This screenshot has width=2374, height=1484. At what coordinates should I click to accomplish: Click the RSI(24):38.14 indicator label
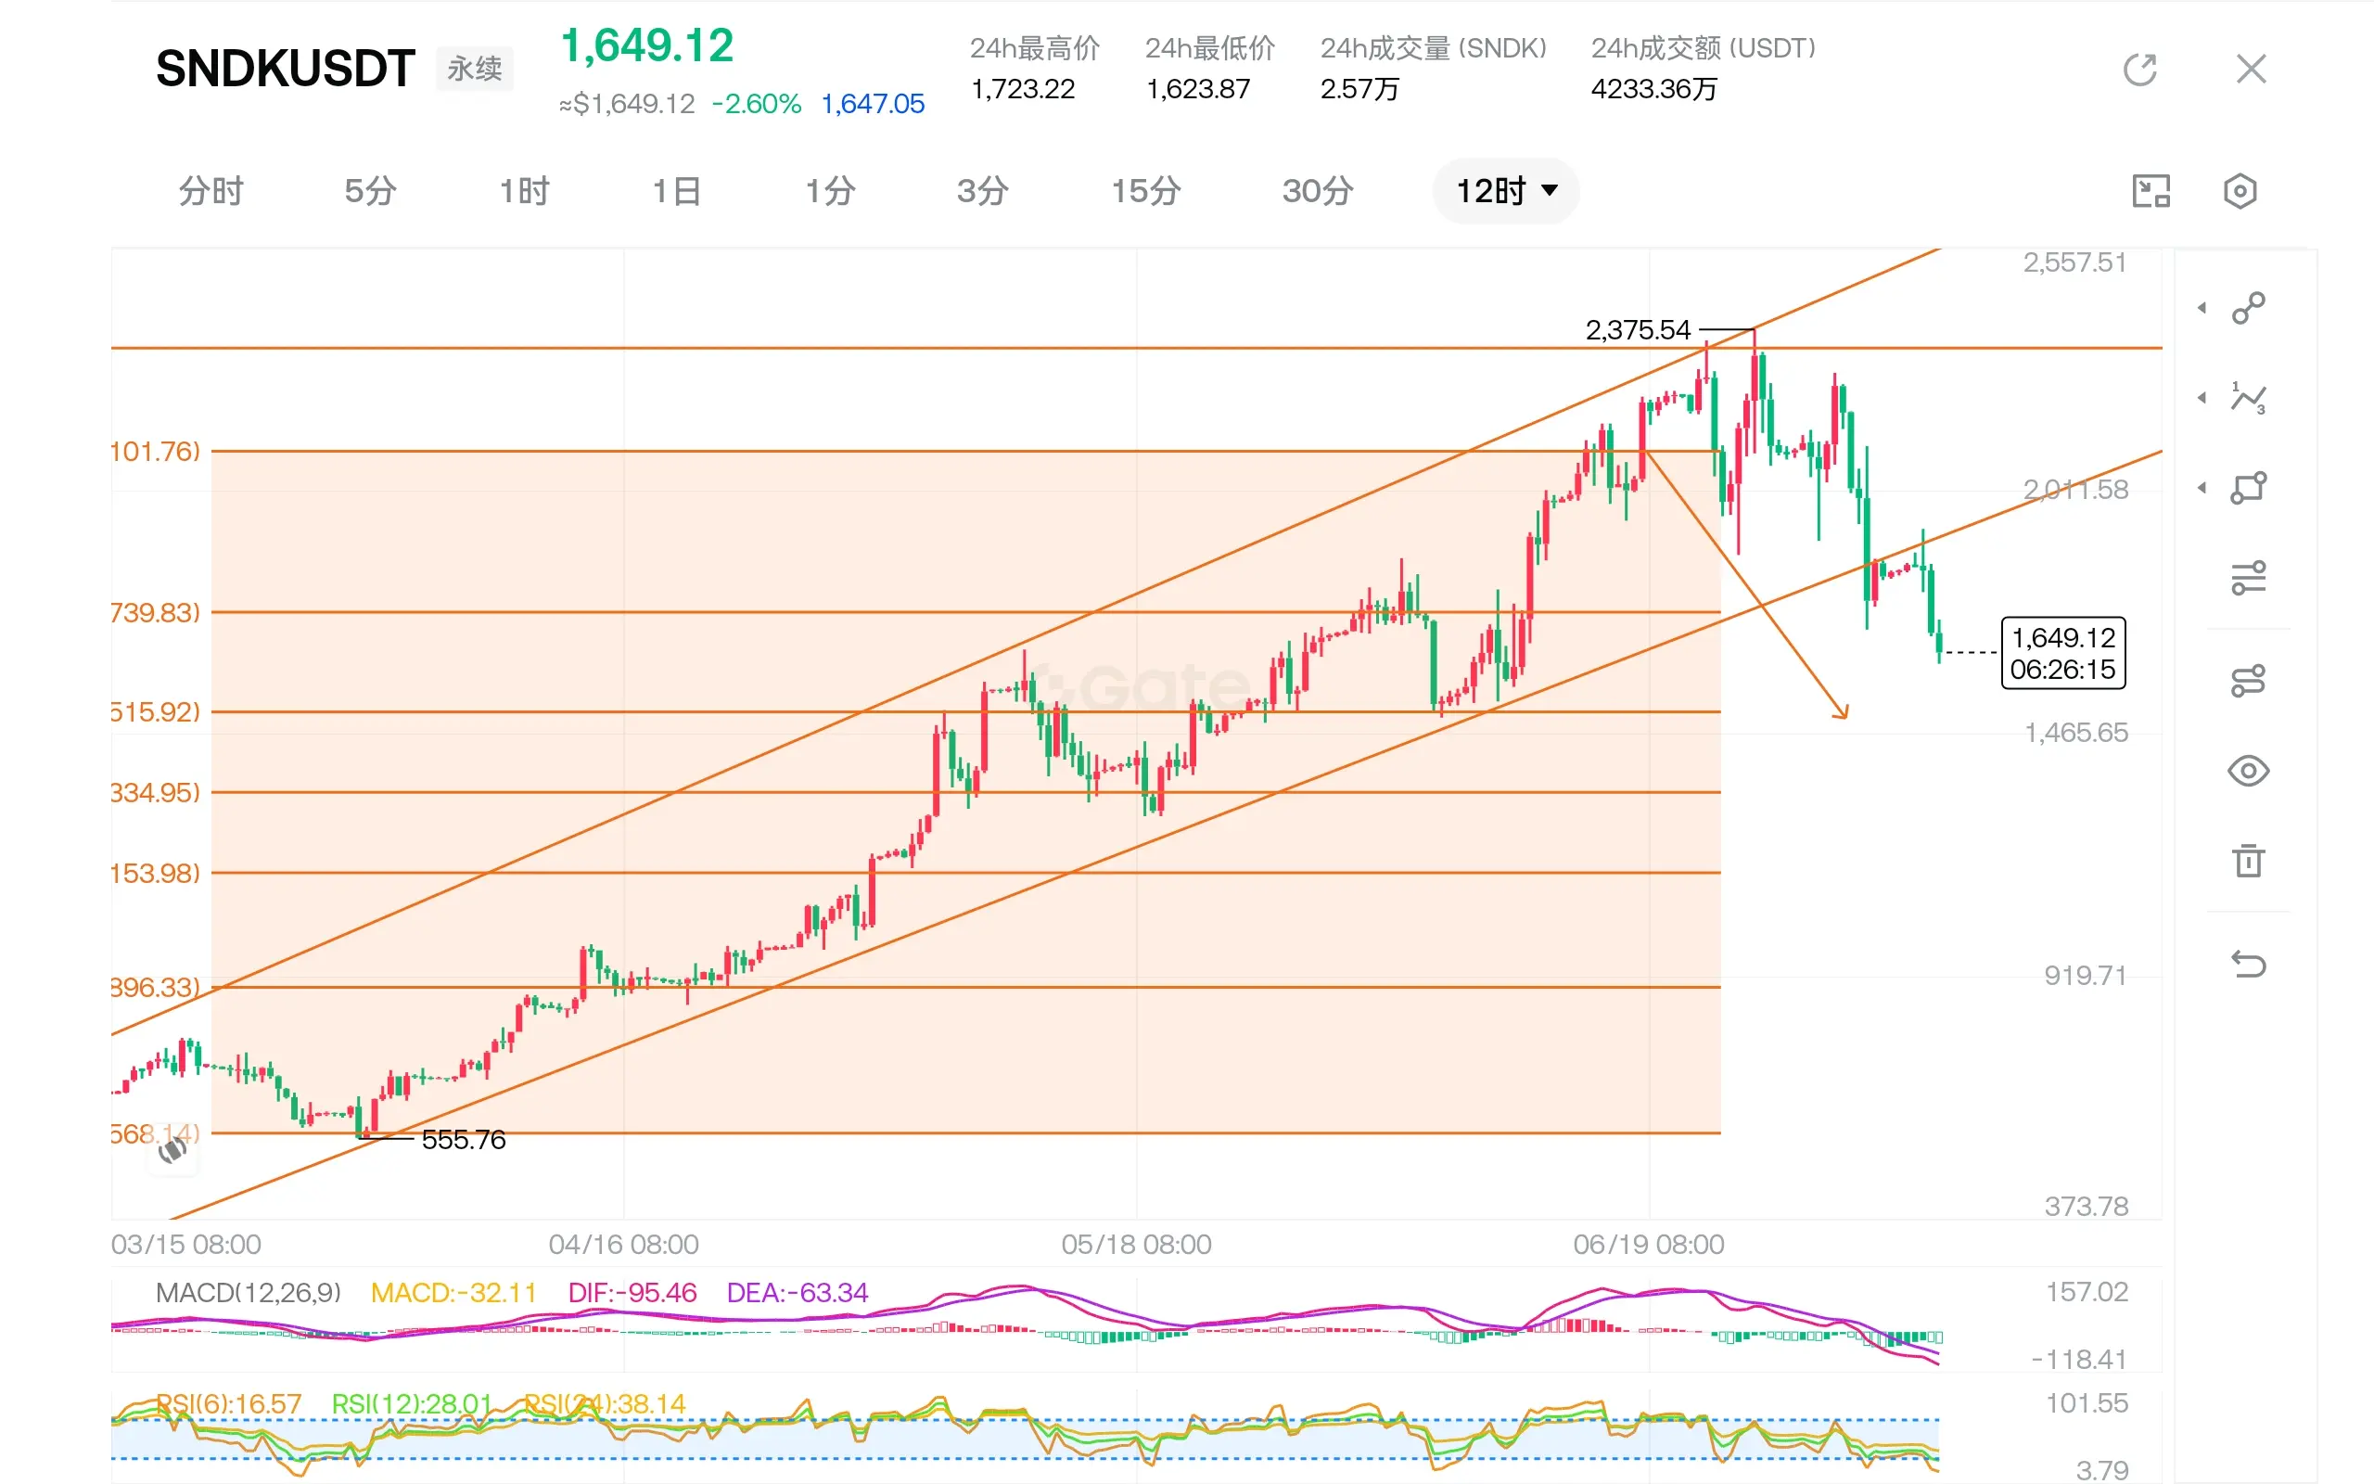pyautogui.click(x=605, y=1403)
